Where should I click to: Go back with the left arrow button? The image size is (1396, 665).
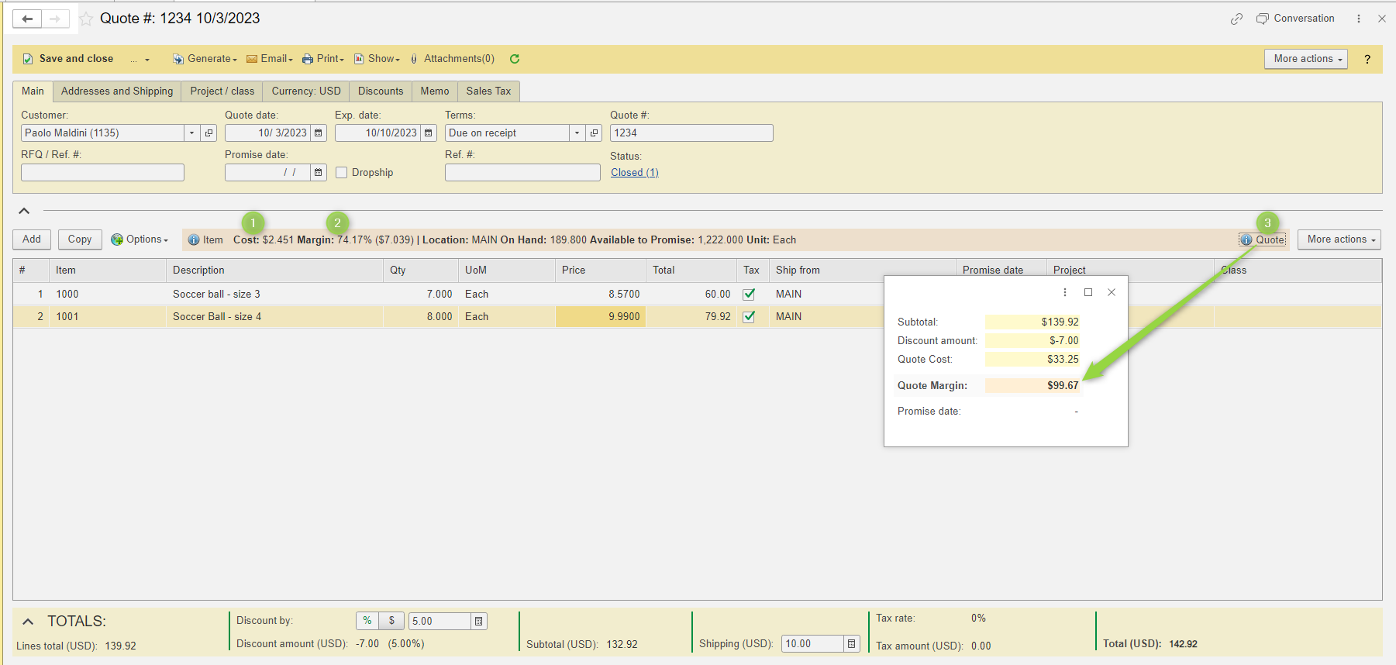(27, 19)
